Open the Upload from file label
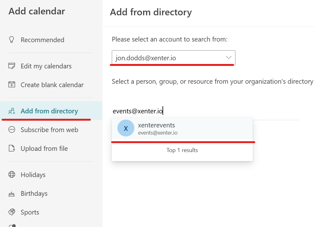The image size is (315, 227). (44, 148)
